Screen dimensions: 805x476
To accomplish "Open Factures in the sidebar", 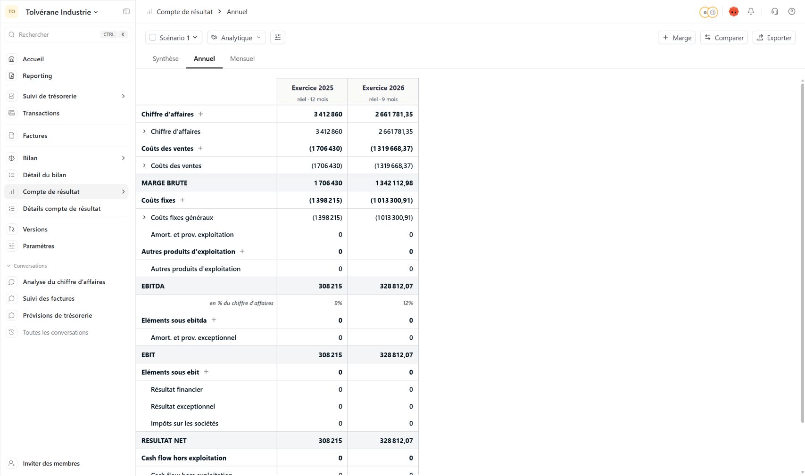I will pyautogui.click(x=66, y=136).
